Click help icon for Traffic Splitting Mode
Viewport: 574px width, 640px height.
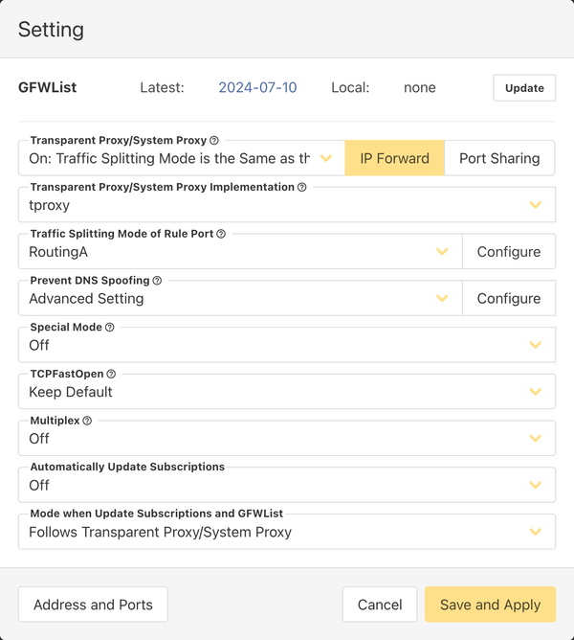(221, 234)
